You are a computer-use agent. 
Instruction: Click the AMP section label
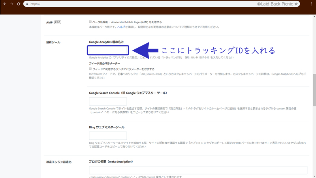click(x=49, y=22)
